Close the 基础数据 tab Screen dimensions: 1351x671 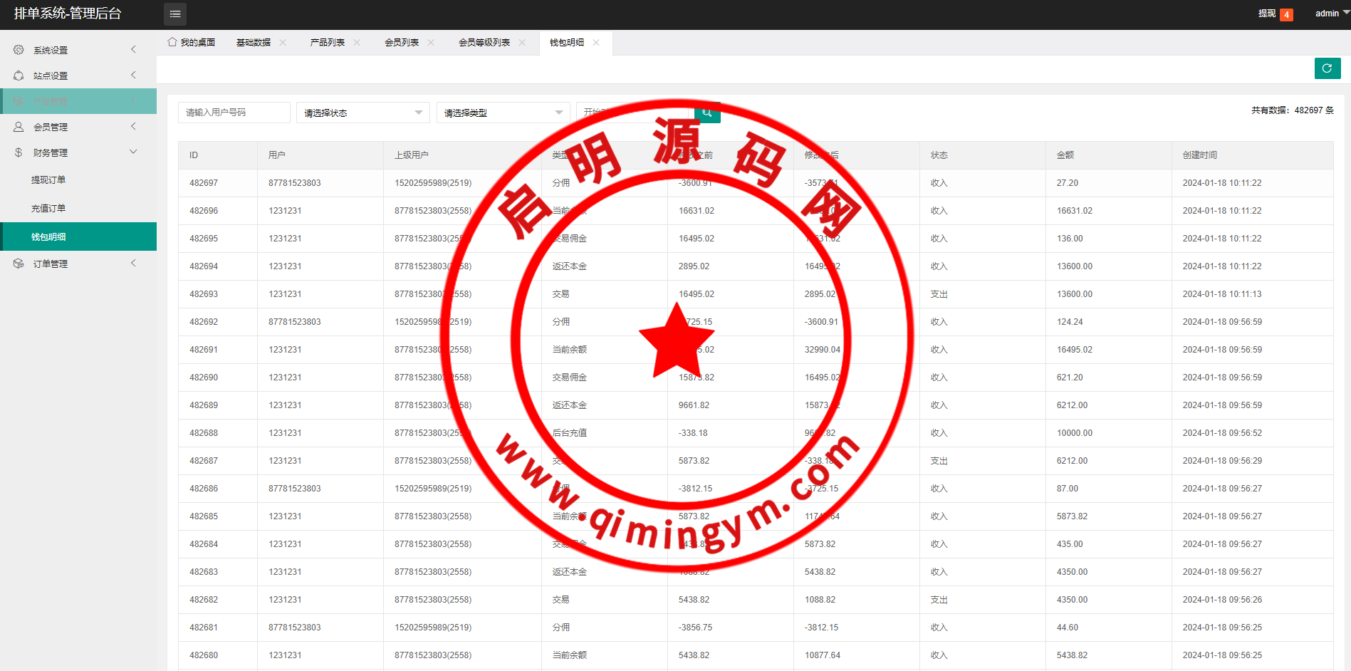283,43
